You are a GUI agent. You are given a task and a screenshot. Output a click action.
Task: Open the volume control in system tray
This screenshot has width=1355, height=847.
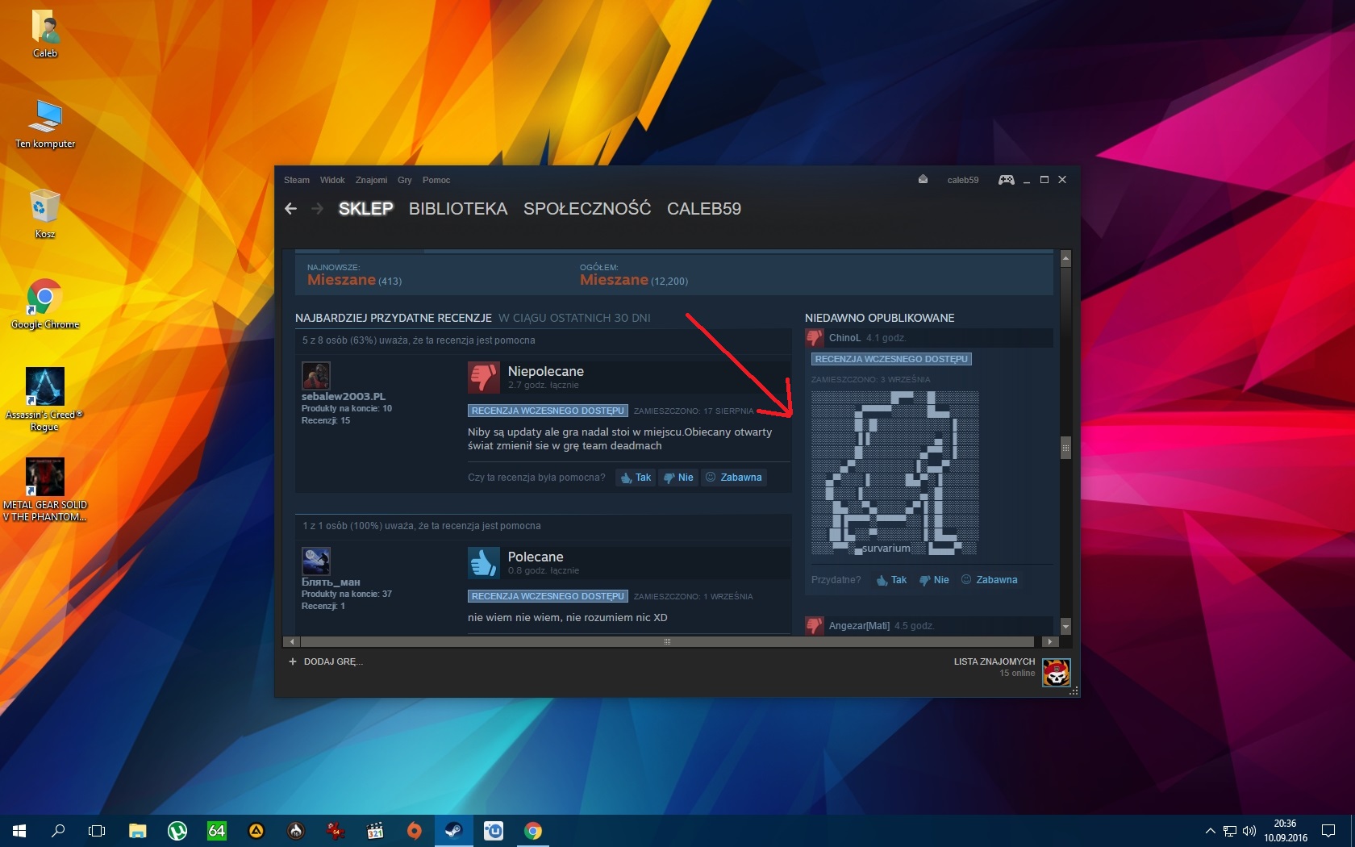(x=1250, y=831)
